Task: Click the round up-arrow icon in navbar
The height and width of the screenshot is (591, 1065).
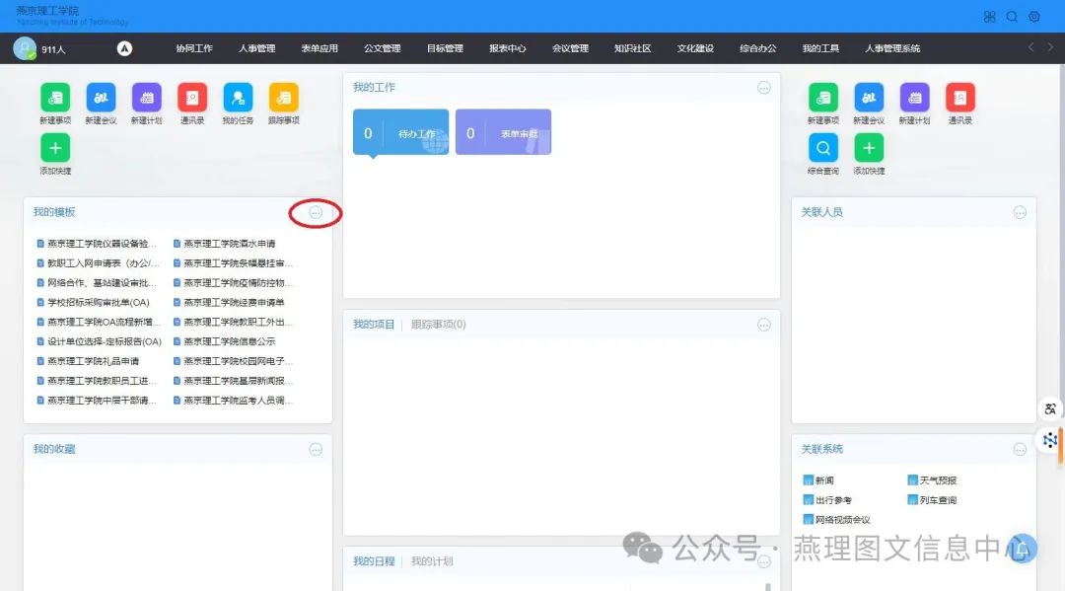Action: 124,48
